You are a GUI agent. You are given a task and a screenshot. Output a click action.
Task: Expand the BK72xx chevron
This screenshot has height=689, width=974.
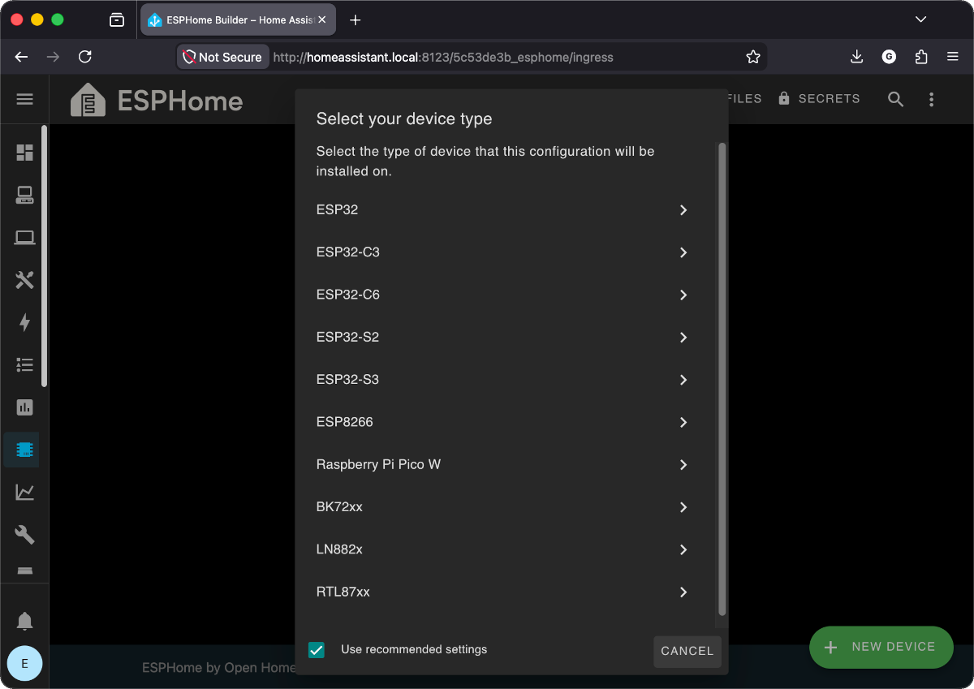pyautogui.click(x=683, y=507)
